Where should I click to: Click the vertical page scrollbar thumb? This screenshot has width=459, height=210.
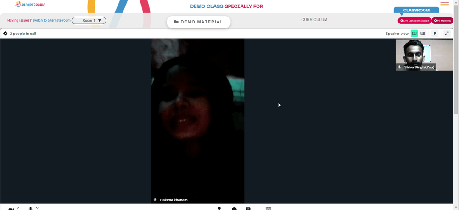(x=456, y=58)
